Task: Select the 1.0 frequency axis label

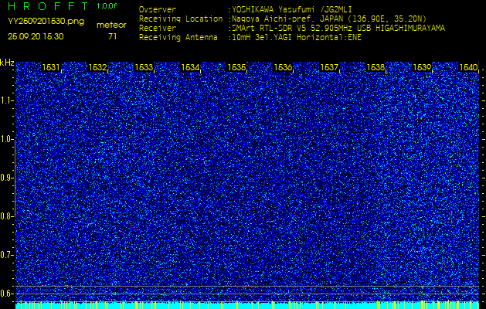Action: pos(7,139)
